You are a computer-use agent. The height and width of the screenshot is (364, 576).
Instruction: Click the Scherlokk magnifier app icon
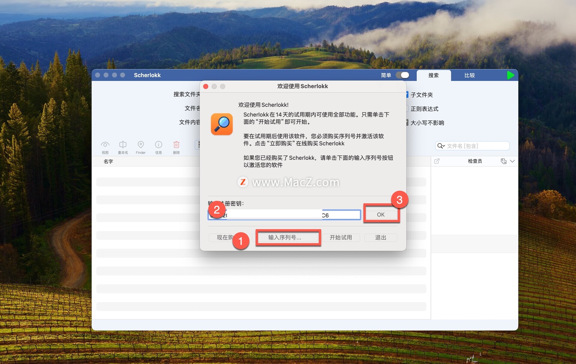coord(222,124)
